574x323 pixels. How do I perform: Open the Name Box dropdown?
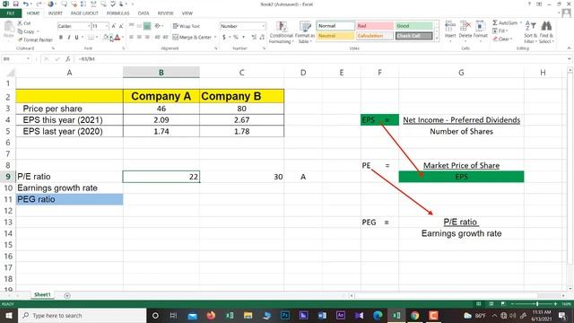[28, 59]
